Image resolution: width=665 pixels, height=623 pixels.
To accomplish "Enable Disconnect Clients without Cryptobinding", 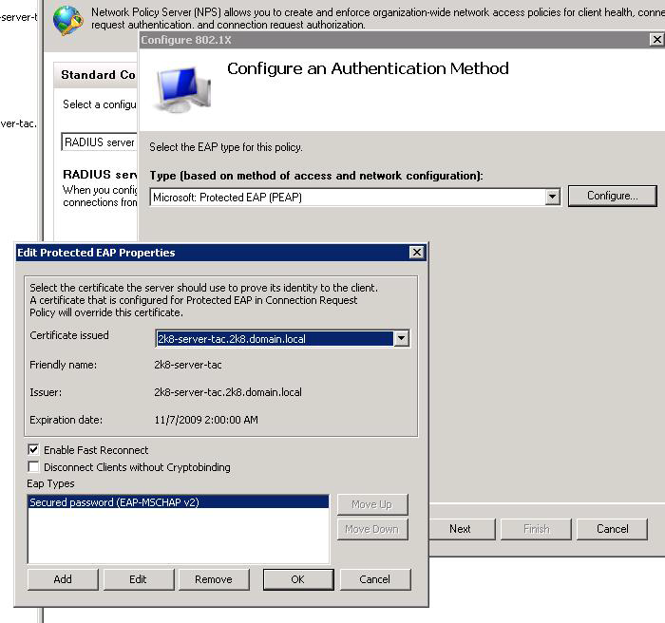I will click(x=33, y=467).
